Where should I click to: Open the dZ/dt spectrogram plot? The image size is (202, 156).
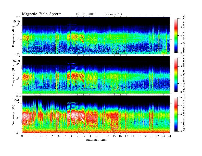pos(96,114)
